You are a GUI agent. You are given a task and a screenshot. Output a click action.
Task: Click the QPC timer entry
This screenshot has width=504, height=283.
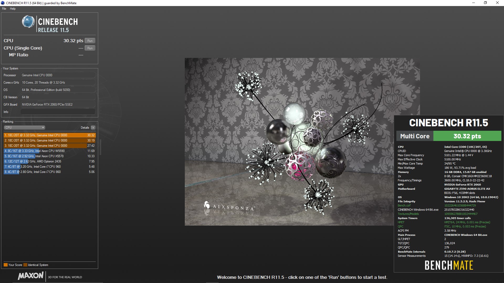coord(400,227)
